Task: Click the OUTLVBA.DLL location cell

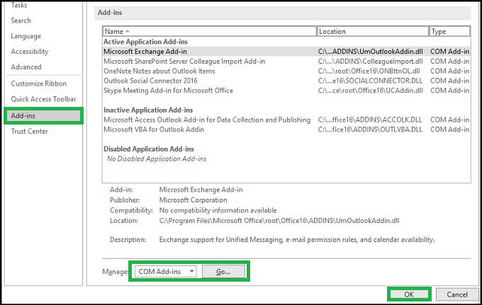Action: click(x=370, y=130)
